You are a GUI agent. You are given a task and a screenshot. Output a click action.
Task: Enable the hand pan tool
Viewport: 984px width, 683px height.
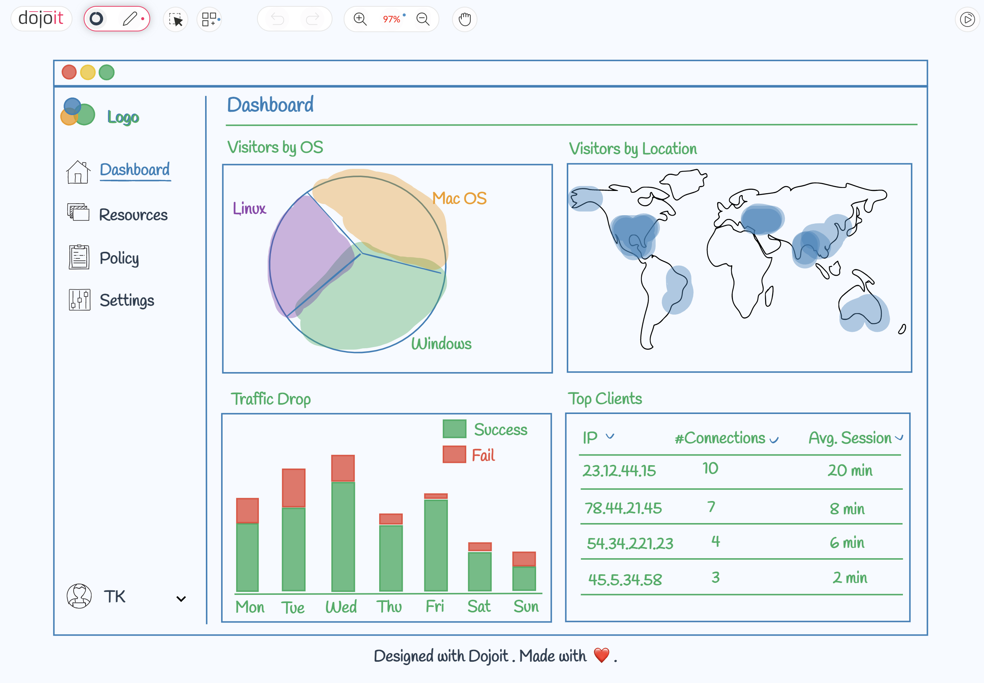464,19
